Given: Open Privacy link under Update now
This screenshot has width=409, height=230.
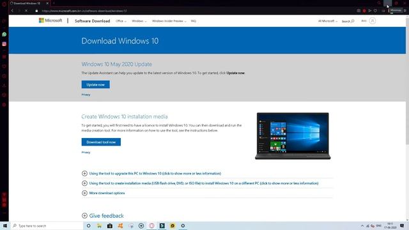Looking at the screenshot, I should point(86,95).
